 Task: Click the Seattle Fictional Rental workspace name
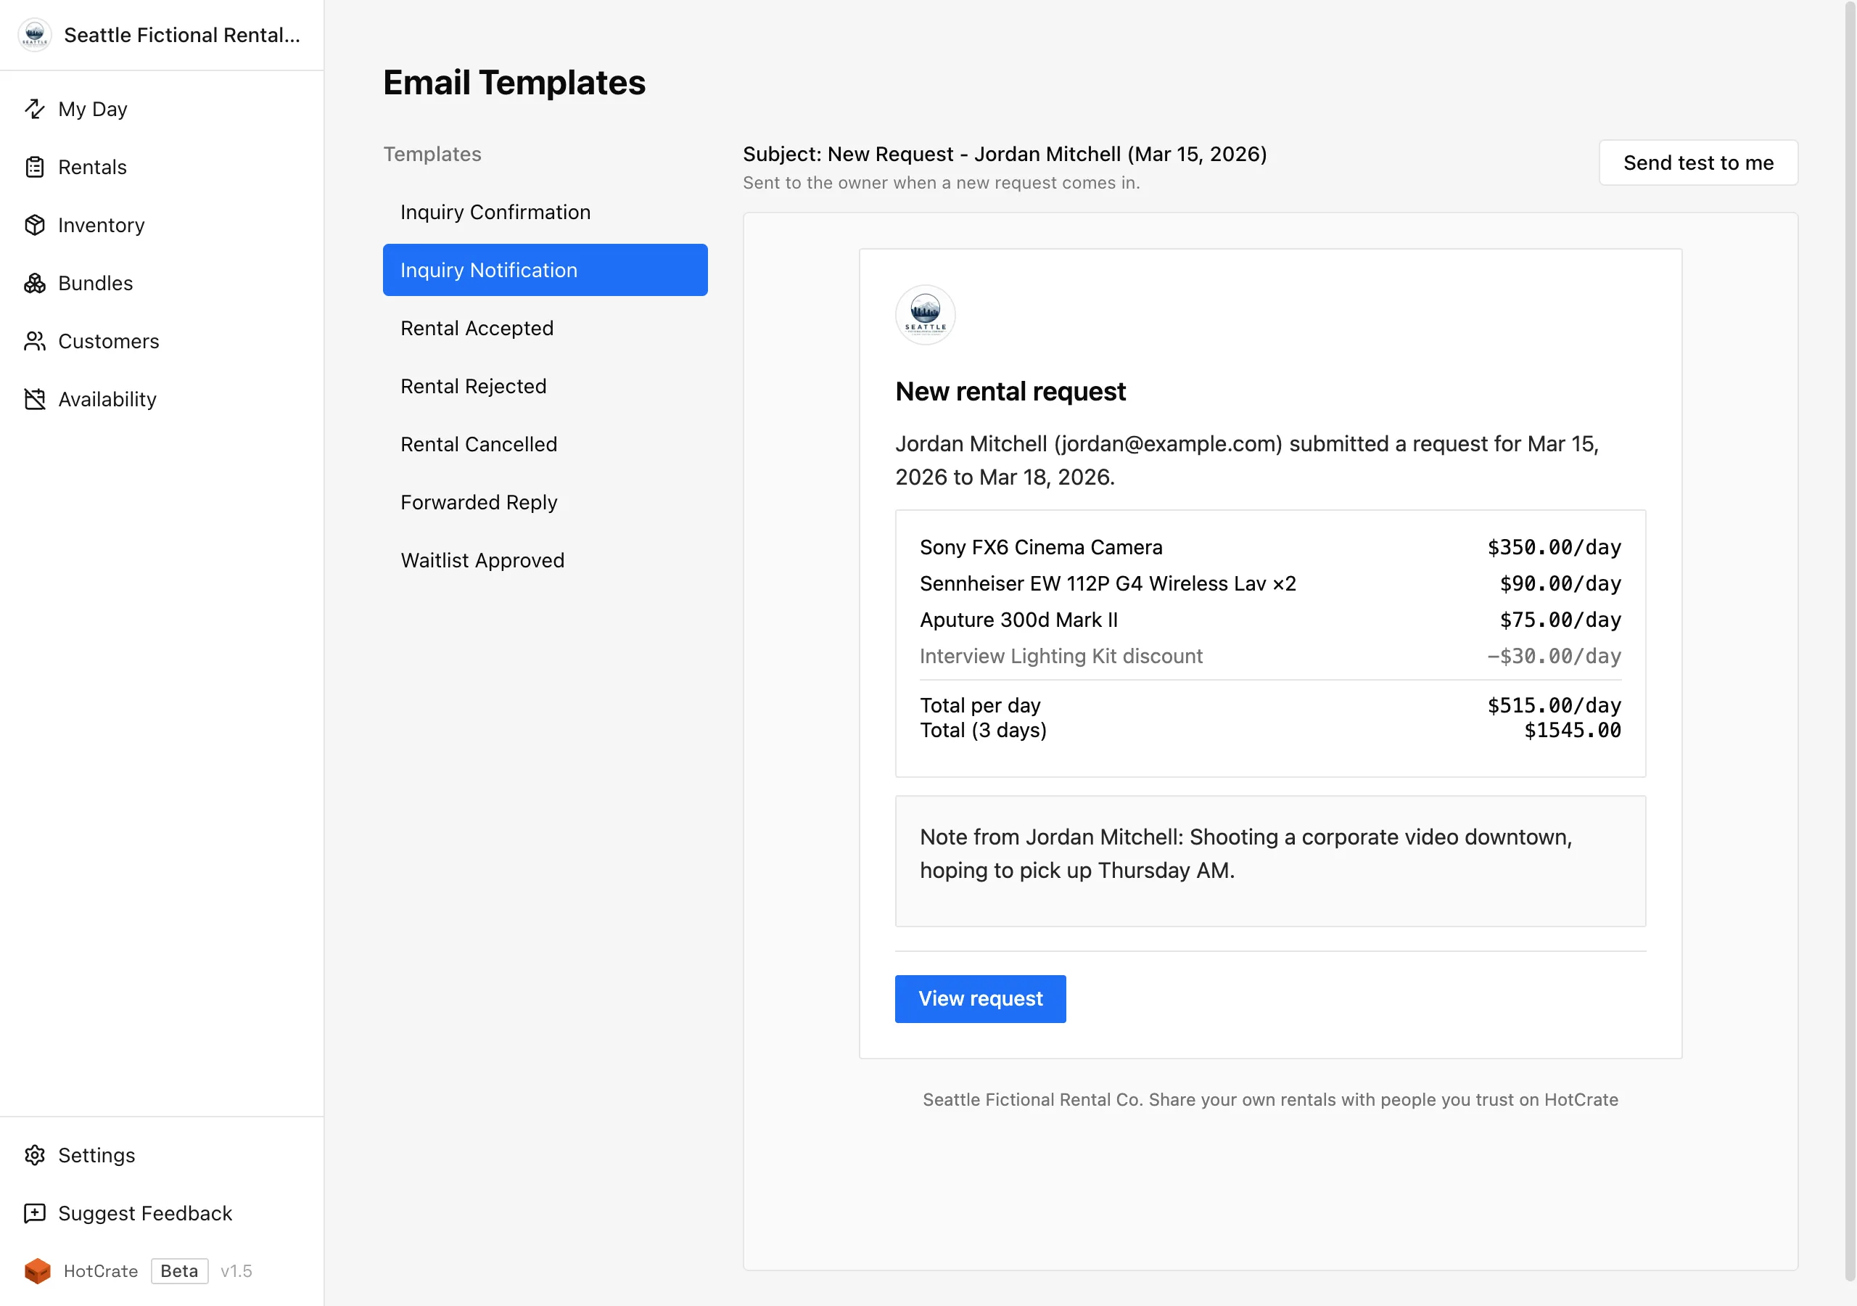click(182, 35)
